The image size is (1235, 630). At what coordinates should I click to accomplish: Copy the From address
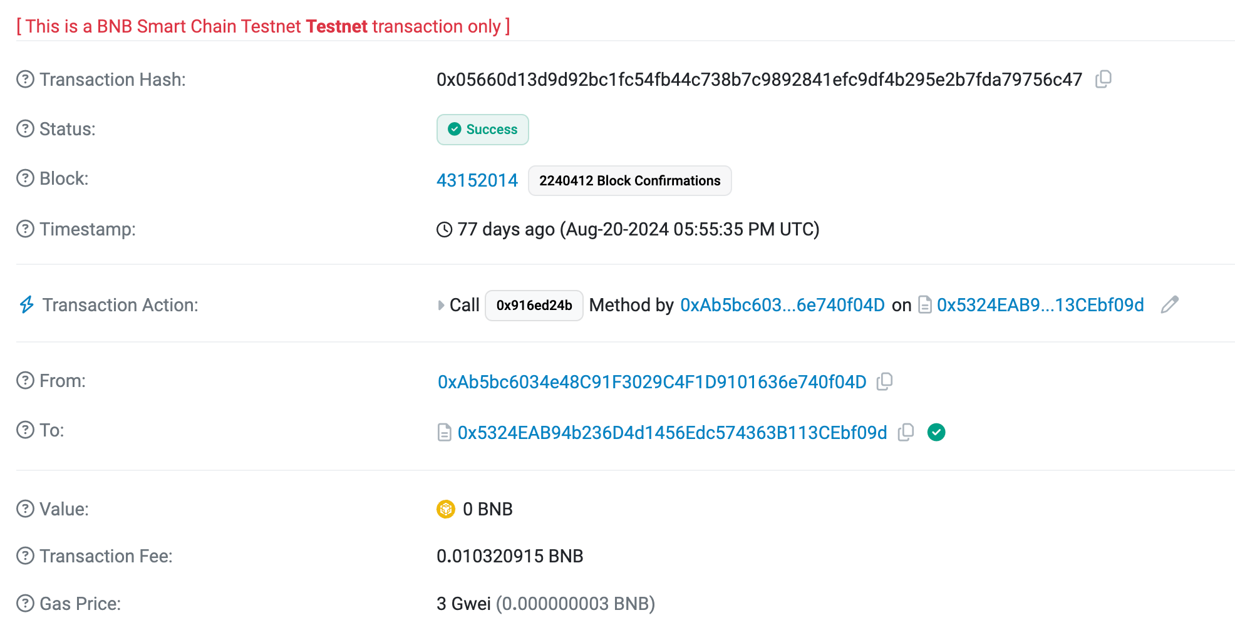(x=884, y=381)
